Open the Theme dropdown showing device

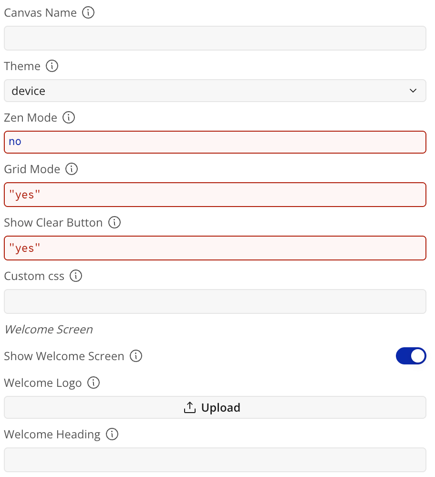coord(215,91)
